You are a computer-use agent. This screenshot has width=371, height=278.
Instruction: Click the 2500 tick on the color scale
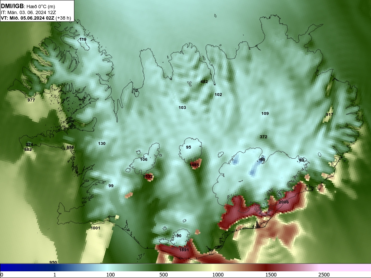[x=324, y=275]
